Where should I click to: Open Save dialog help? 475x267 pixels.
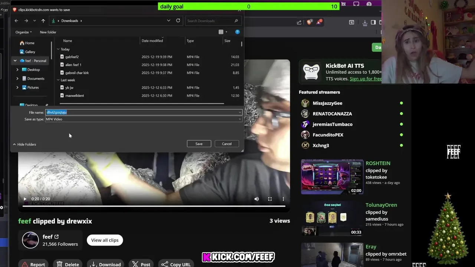tap(237, 32)
